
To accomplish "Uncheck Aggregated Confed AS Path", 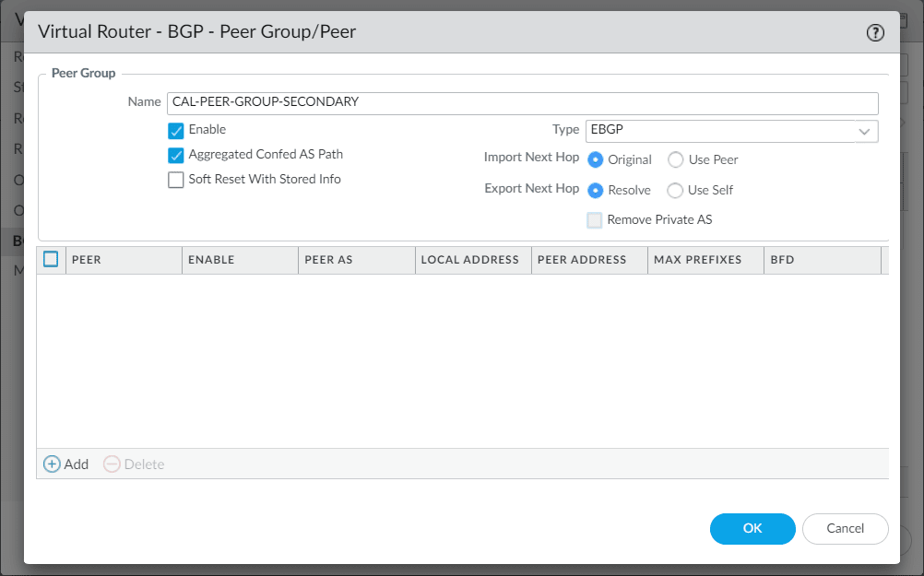I will (x=176, y=154).
